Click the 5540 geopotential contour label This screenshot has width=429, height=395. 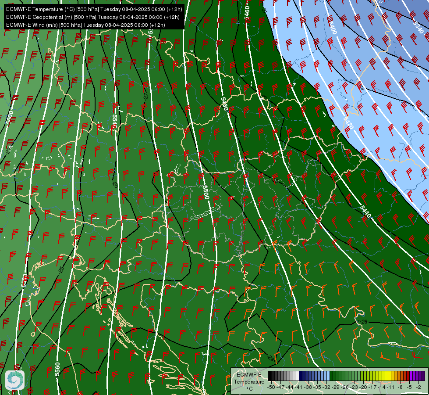pos(114,121)
